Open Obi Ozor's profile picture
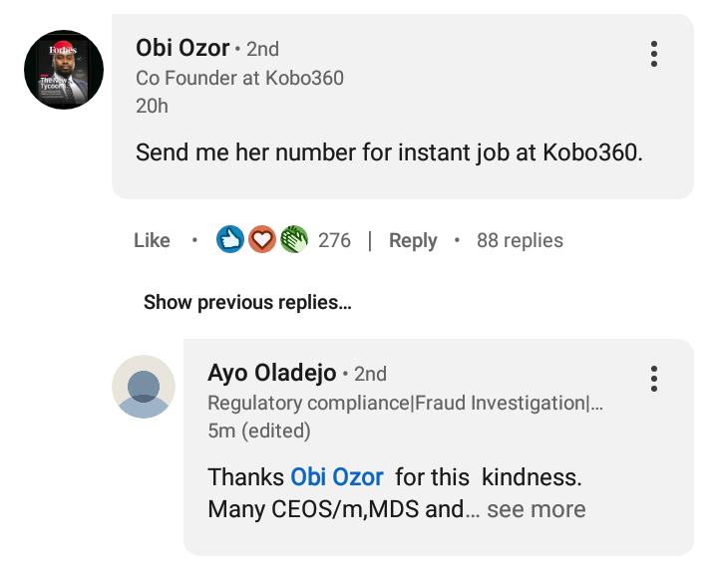 click(64, 70)
